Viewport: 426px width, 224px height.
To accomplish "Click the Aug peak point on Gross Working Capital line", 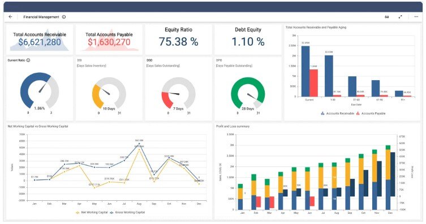I will 139,143.
